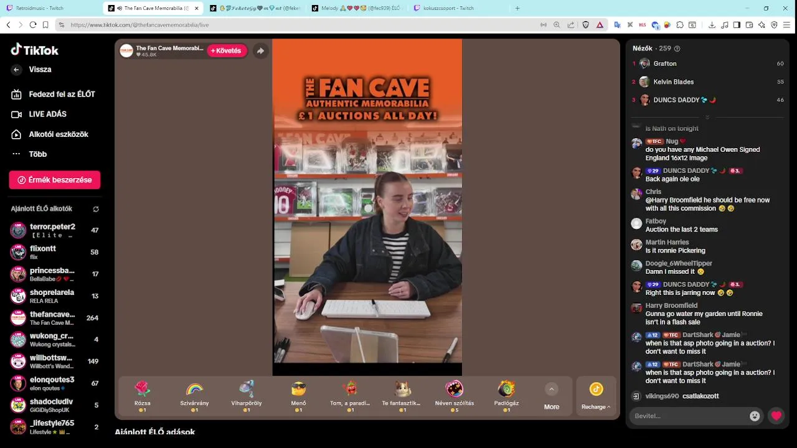Send the Padlógáz gift
The height and width of the screenshot is (448, 797).
coord(506,397)
